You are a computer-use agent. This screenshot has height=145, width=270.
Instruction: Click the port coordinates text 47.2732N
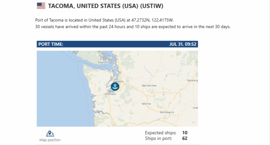click(141, 20)
